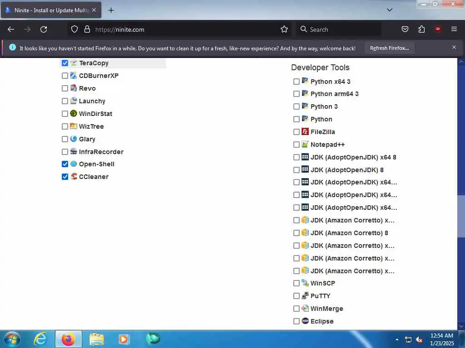This screenshot has width=465, height=348.
Task: Check the CDBurnerXP checkbox
Action: coord(65,76)
